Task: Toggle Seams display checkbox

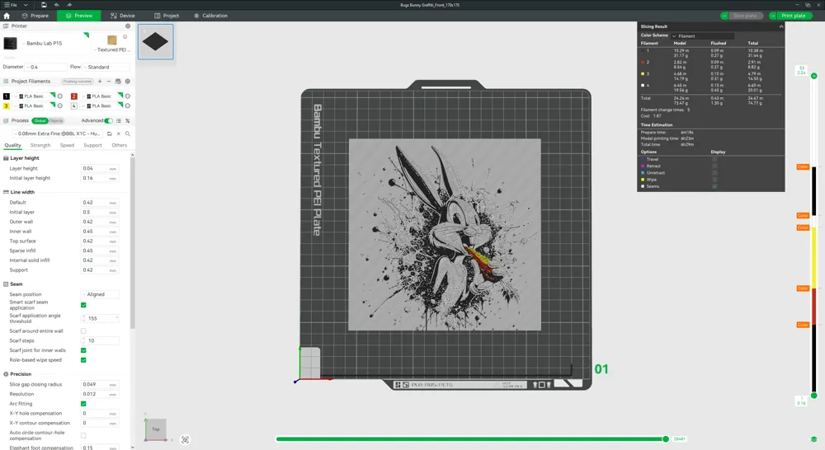Action: pos(714,186)
